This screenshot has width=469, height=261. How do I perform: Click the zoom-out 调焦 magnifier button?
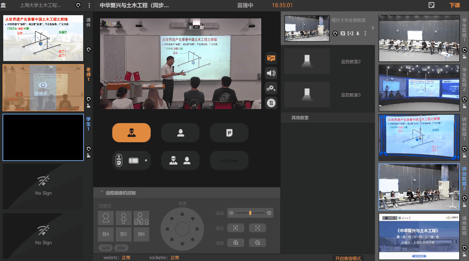click(257, 243)
